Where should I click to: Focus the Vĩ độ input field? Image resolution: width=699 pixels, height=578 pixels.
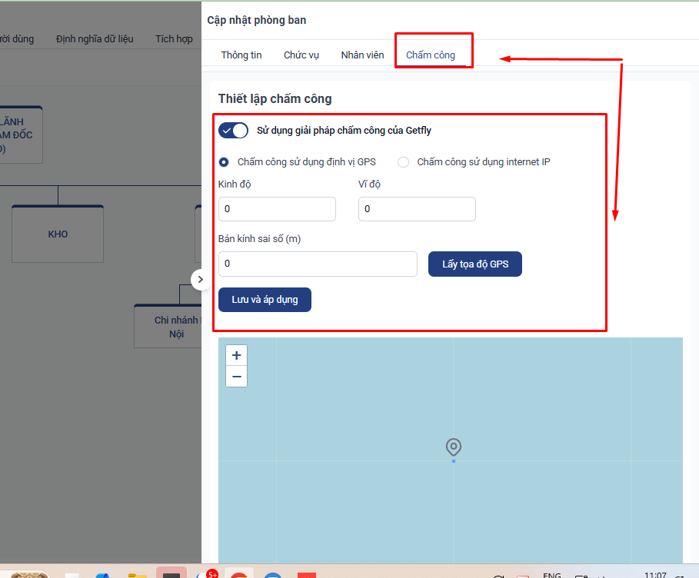(417, 209)
